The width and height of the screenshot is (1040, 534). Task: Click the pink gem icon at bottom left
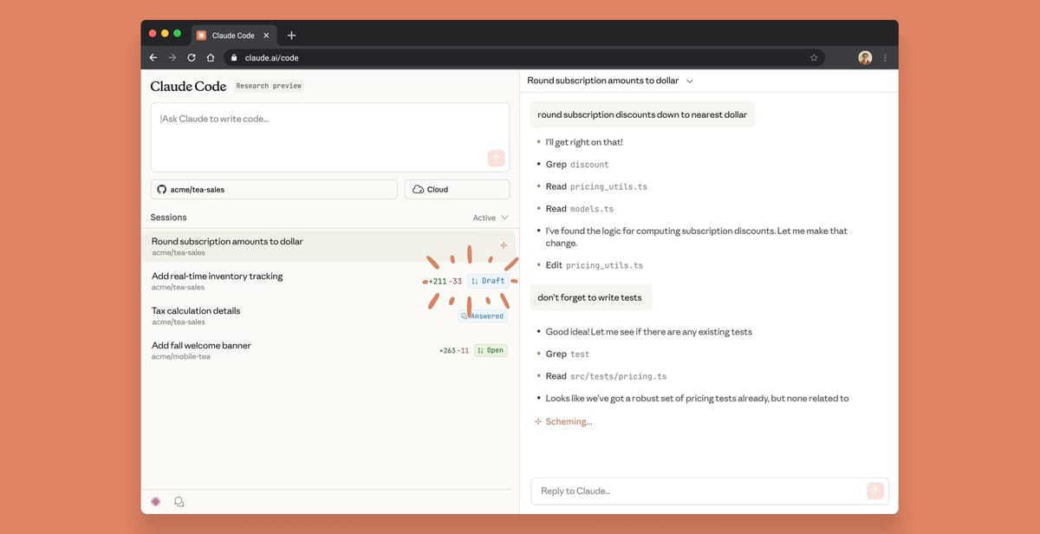click(156, 501)
